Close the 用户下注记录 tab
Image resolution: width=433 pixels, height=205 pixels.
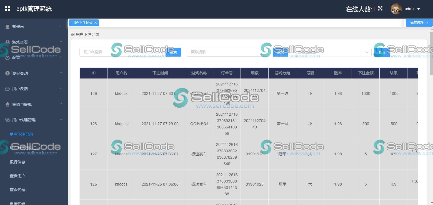tap(96, 23)
